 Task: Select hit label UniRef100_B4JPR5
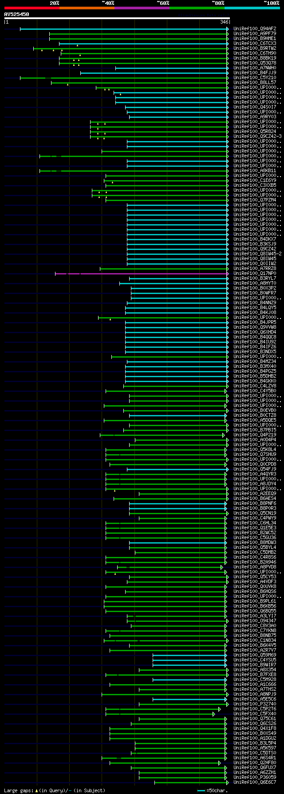point(255,322)
